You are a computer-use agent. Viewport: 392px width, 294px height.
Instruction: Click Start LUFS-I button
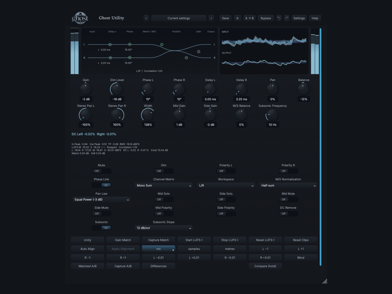pos(194,240)
